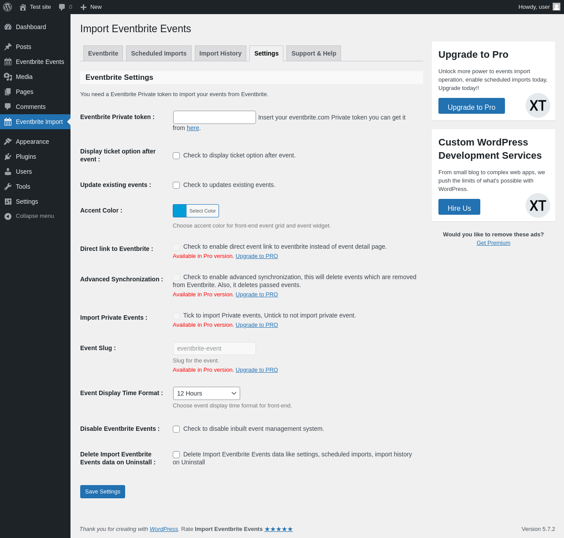564x538 pixels.
Task: Click the Event Slug input field
Action: pyautogui.click(x=215, y=348)
